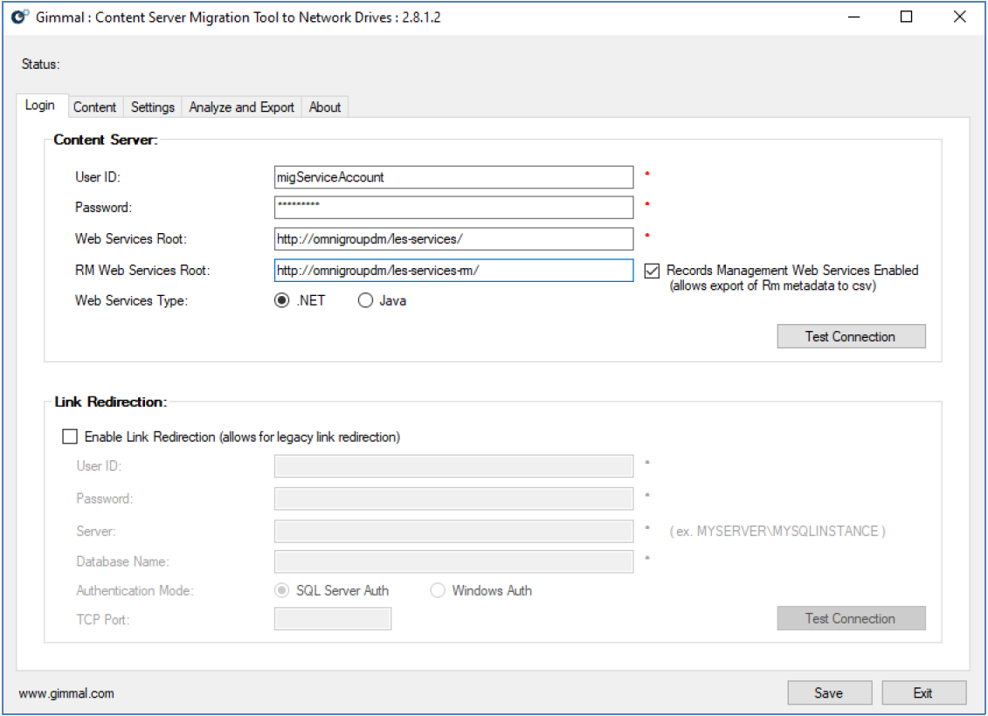This screenshot has height=716, width=988.
Task: Enable Link Redirection checkbox
Action: (x=70, y=437)
